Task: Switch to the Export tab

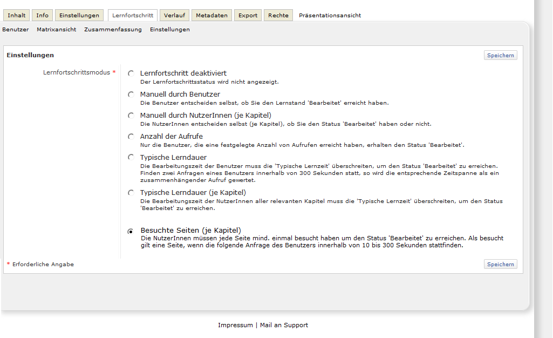Action: point(248,16)
